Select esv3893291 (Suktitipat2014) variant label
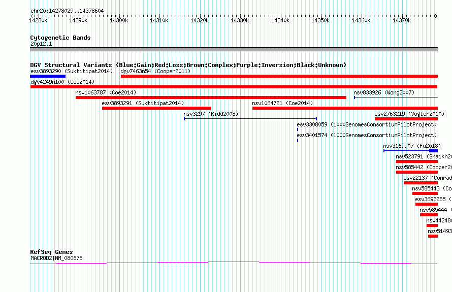 [x=143, y=103]
